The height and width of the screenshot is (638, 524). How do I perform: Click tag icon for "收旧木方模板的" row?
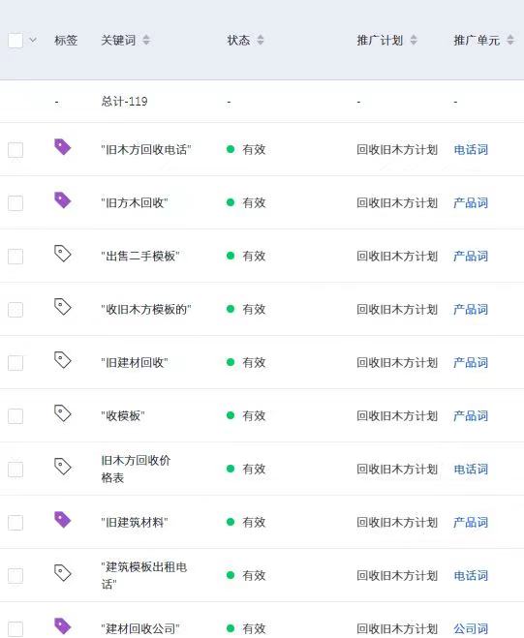click(x=63, y=307)
